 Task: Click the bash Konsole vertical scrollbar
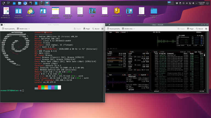tap(104, 67)
